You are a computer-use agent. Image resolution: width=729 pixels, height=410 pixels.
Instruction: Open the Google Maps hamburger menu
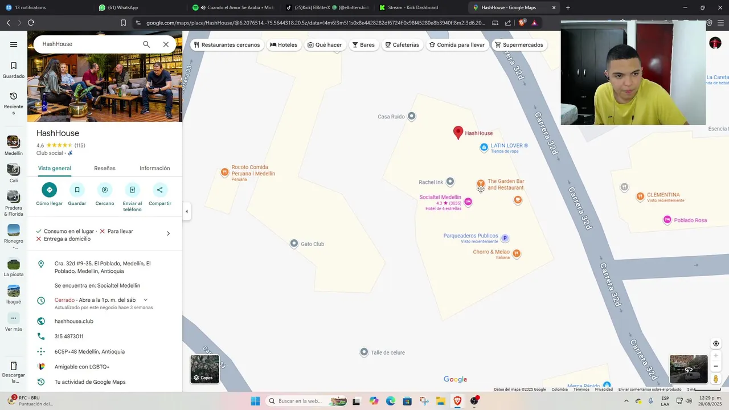pos(14,44)
